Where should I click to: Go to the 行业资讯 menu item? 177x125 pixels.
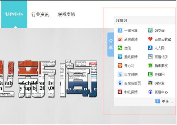point(40,15)
